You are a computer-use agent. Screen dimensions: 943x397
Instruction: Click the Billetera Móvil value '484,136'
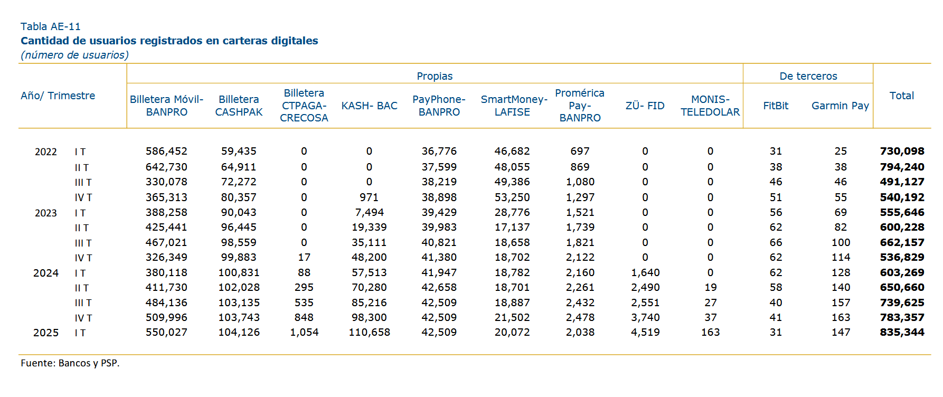(x=166, y=303)
